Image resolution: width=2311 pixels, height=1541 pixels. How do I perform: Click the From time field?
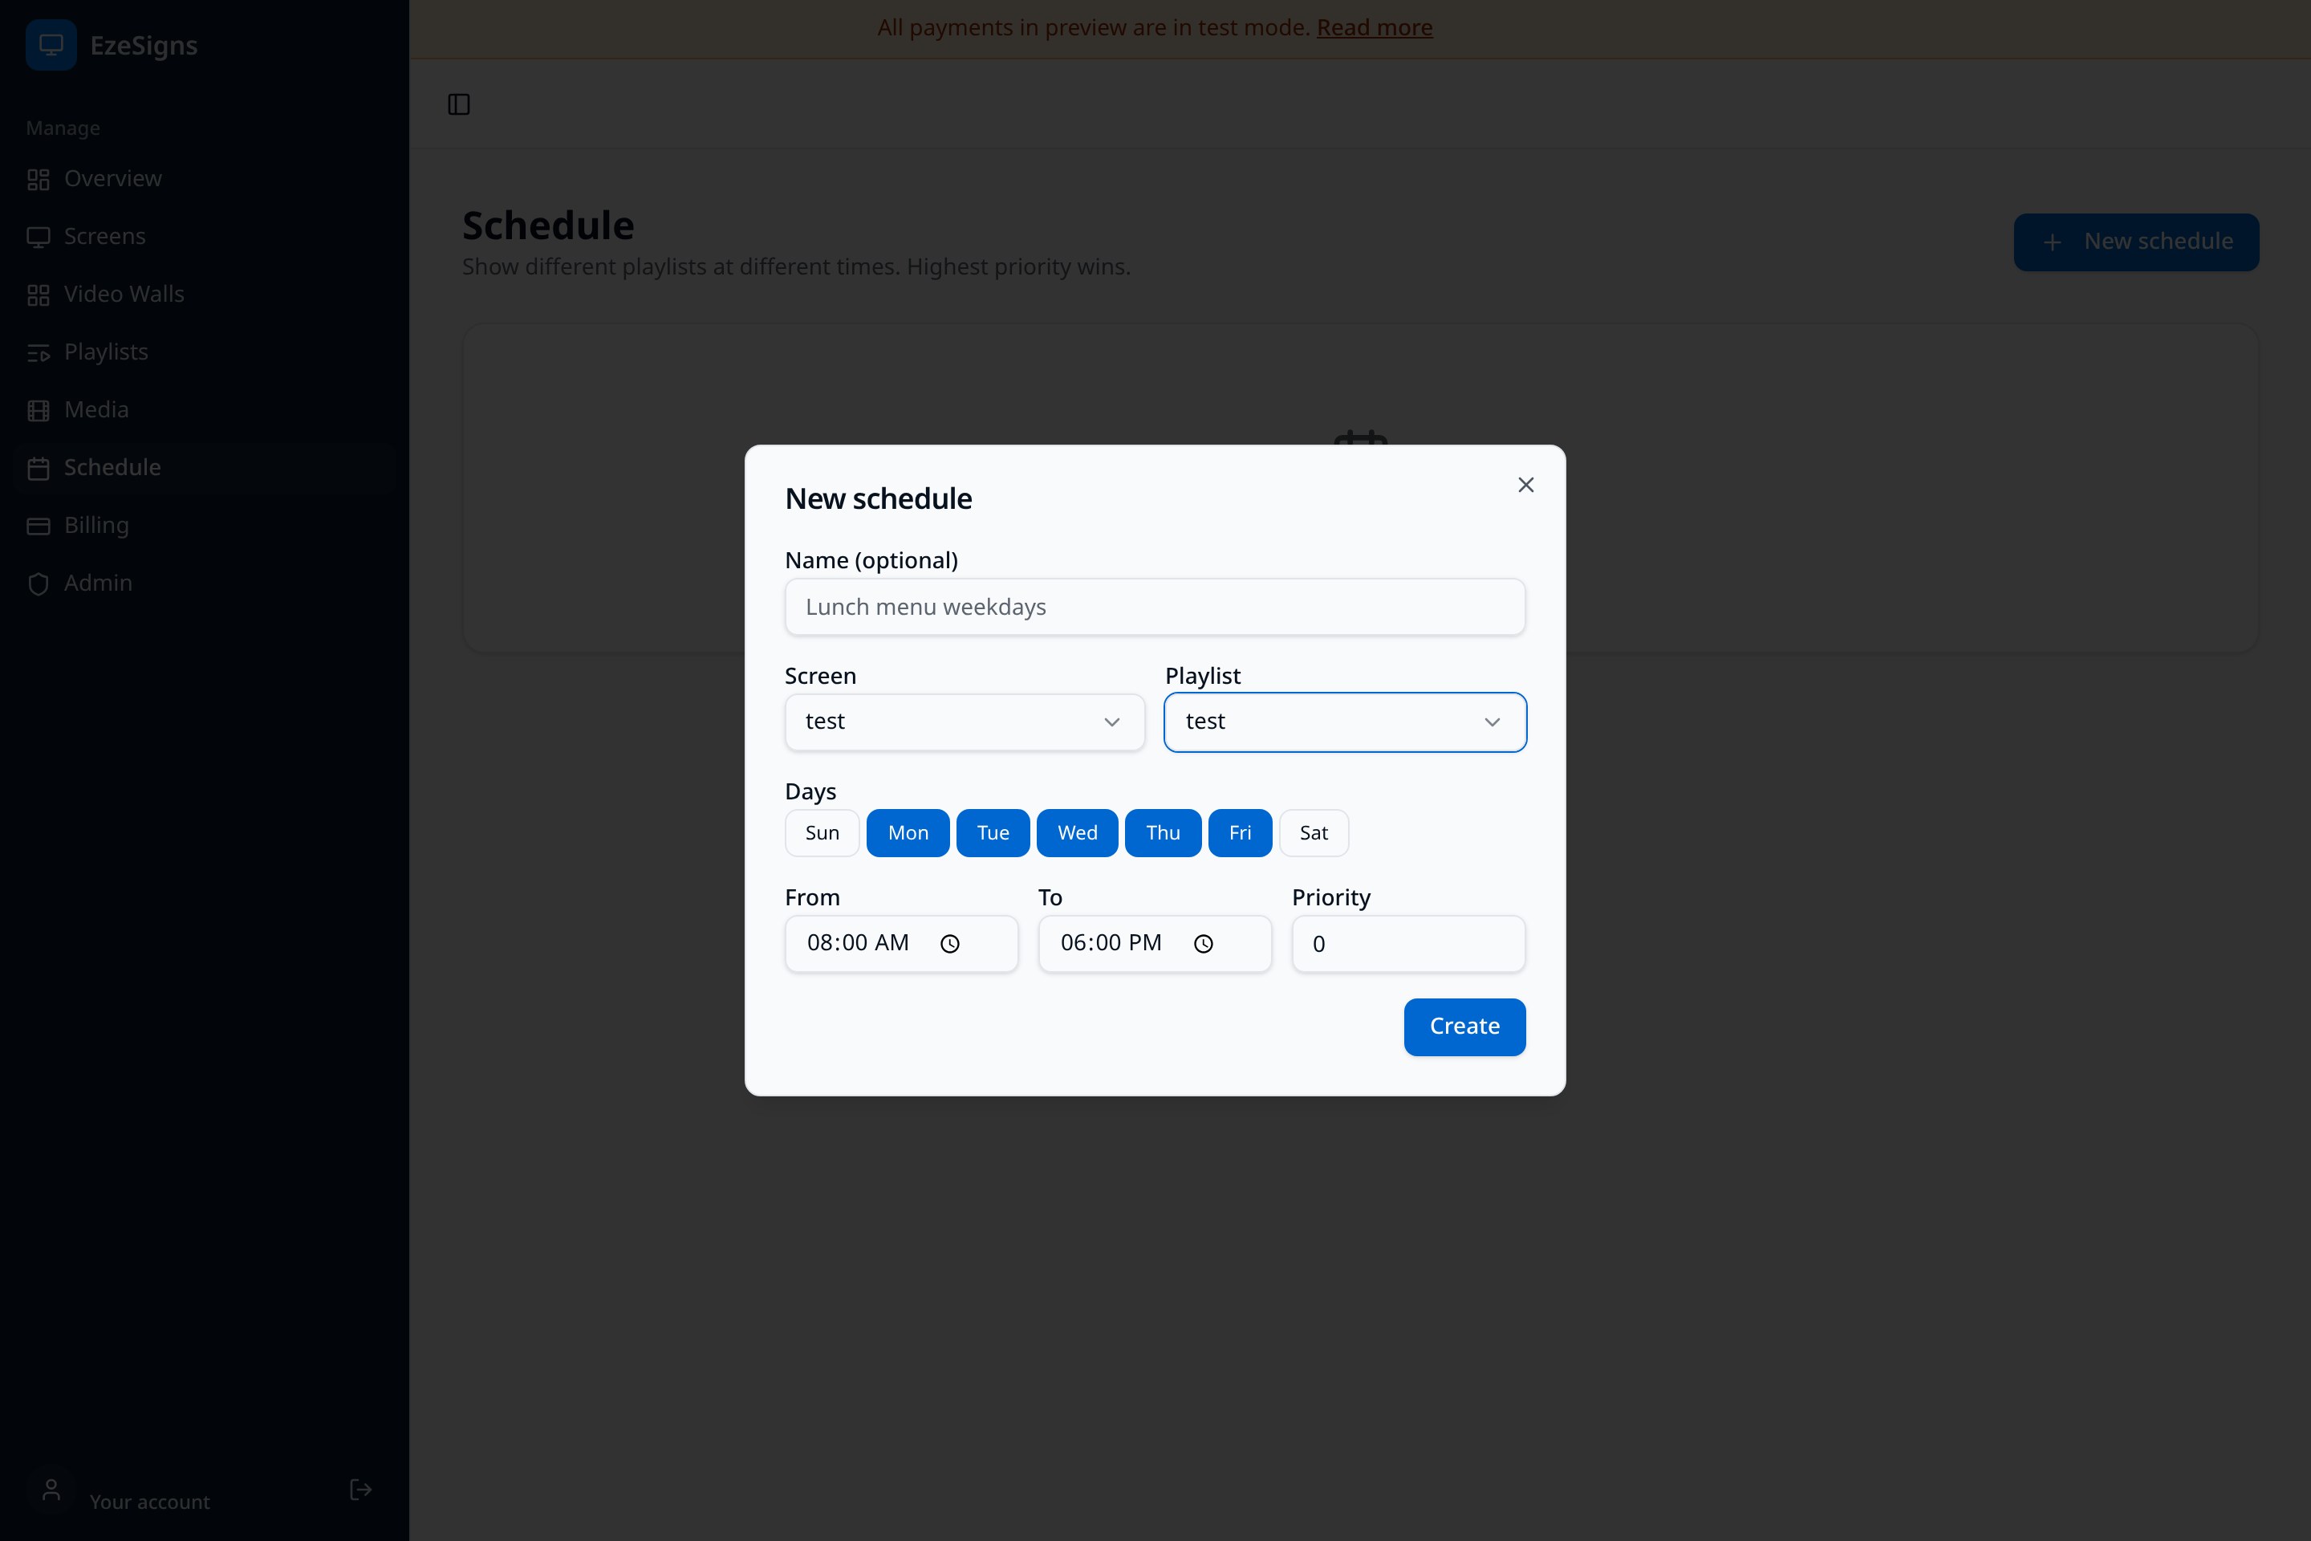click(x=902, y=945)
